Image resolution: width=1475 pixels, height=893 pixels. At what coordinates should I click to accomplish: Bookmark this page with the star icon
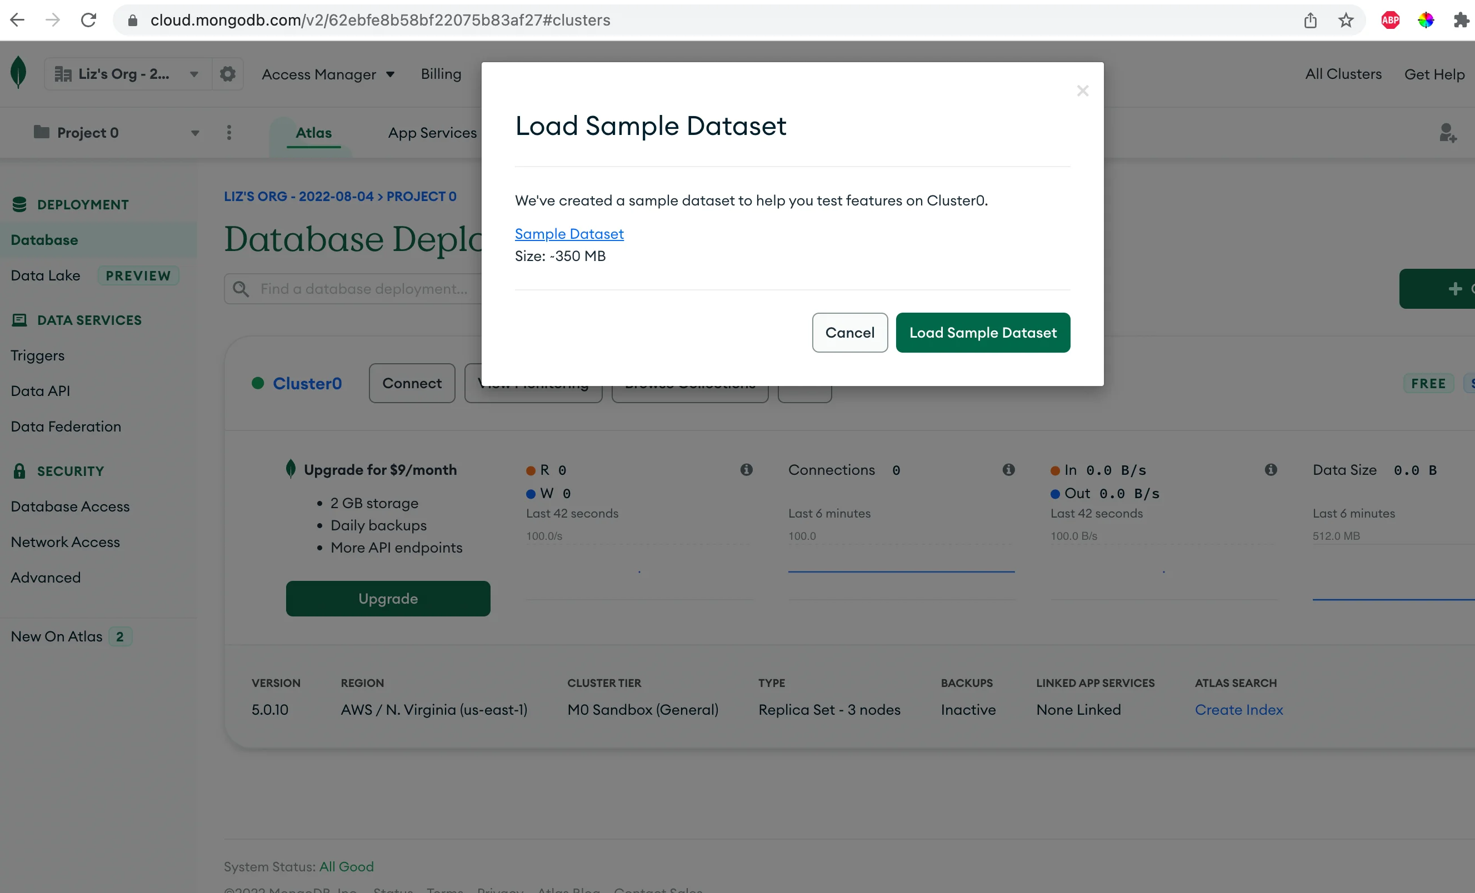[x=1346, y=21]
